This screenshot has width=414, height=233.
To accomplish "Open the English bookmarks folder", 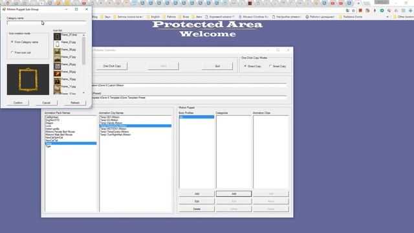I will coord(153,17).
